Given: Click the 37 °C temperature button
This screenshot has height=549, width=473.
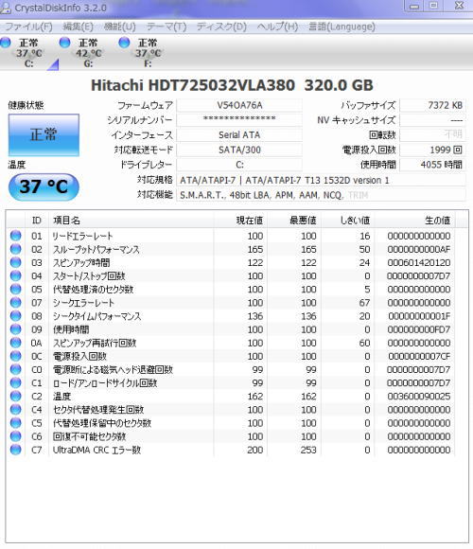Looking at the screenshot, I should click(x=44, y=186).
